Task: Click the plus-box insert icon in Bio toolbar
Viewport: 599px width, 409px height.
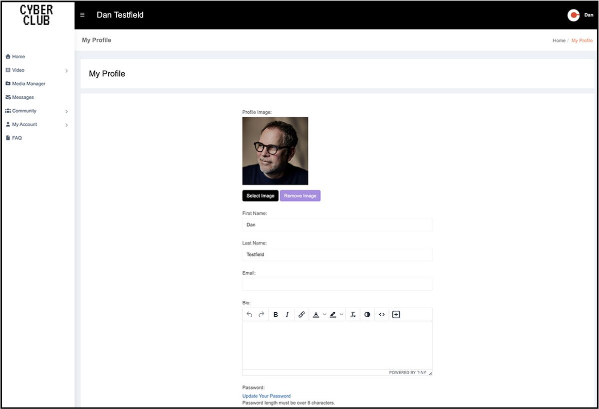Action: [396, 315]
